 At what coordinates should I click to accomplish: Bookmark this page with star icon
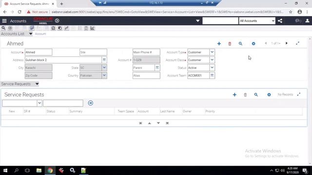[291, 12]
